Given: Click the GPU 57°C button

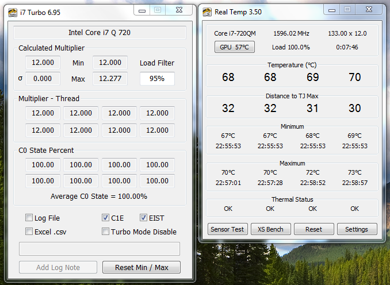Looking at the screenshot, I should pos(235,47).
